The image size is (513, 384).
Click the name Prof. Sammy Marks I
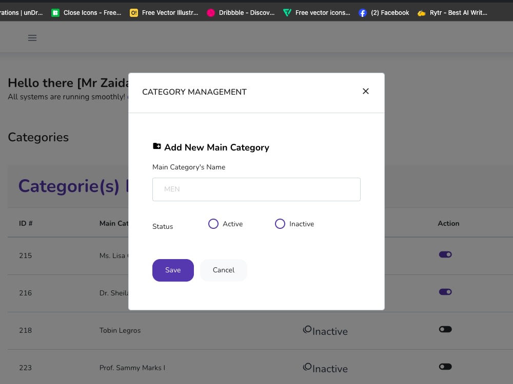(132, 368)
